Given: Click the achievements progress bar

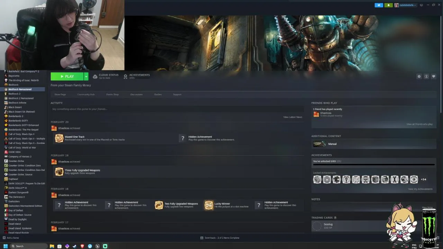Looking at the screenshot, I should point(374,165).
